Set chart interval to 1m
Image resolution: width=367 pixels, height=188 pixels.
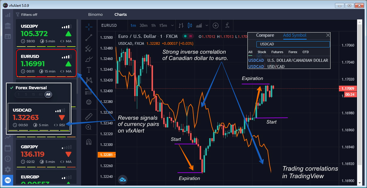point(133,25)
